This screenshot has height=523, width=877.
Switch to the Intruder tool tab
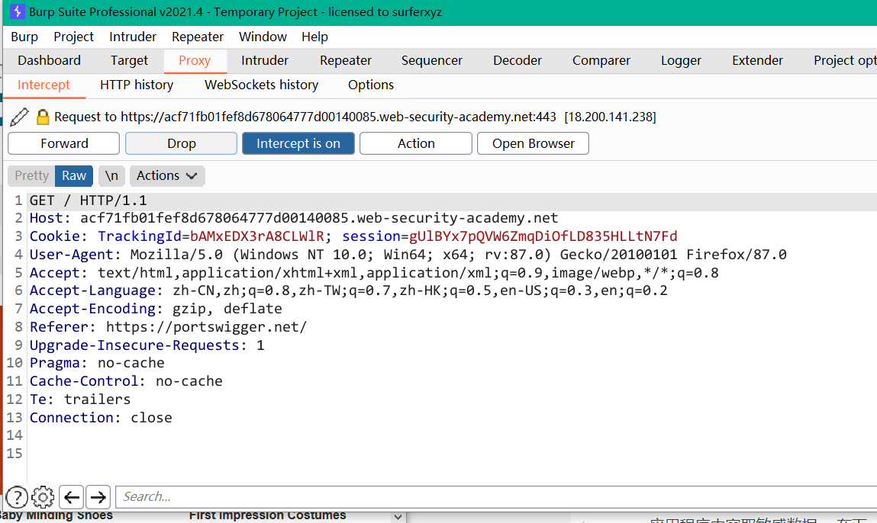pyautogui.click(x=265, y=60)
